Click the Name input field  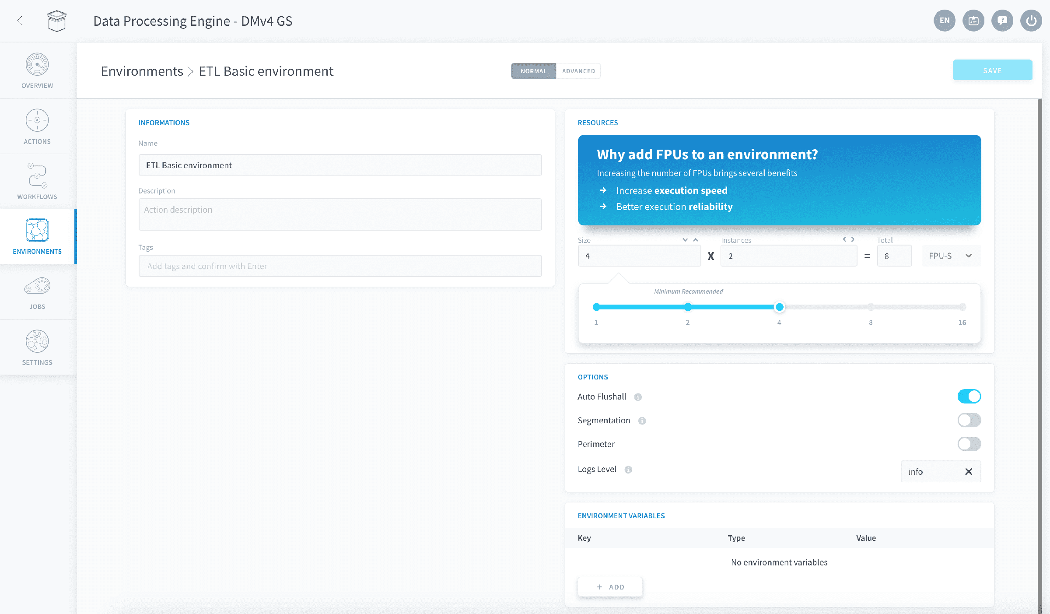340,165
